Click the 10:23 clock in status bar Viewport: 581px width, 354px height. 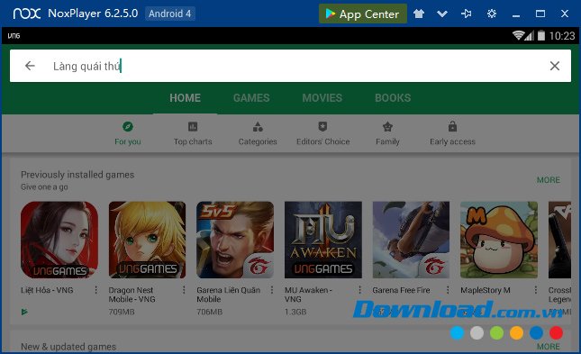(x=562, y=36)
